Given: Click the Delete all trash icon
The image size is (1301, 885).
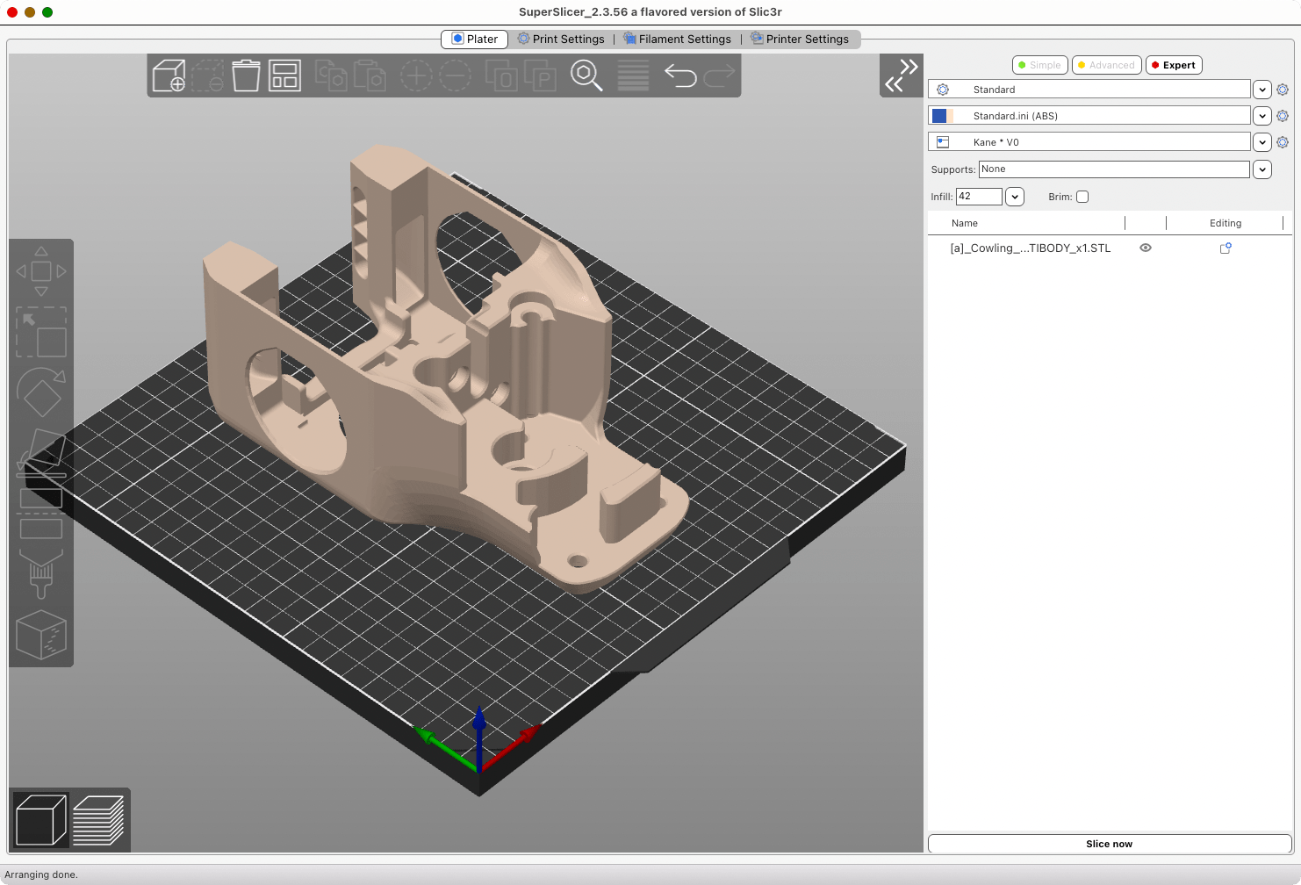Looking at the screenshot, I should pos(246,76).
